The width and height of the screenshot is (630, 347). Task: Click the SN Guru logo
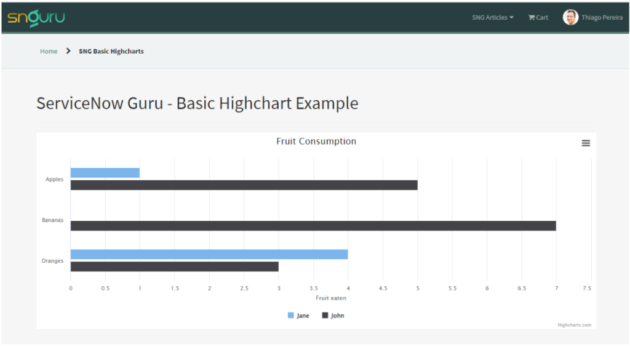click(x=36, y=17)
